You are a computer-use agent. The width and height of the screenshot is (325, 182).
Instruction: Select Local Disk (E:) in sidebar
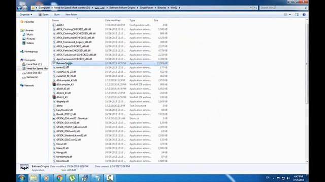34,73
